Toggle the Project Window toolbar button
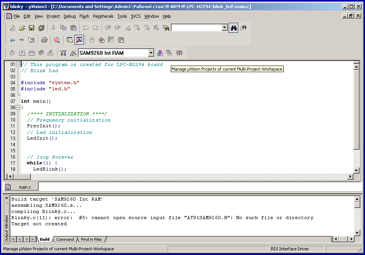The height and width of the screenshot is (255, 365). click(x=70, y=40)
